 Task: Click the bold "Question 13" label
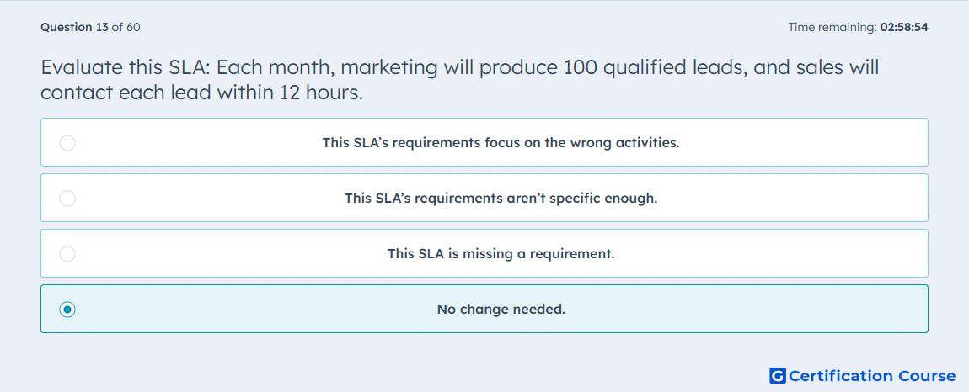[x=74, y=27]
